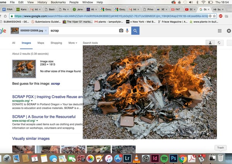Open the Visually similar images link

pyautogui.click(x=31, y=138)
